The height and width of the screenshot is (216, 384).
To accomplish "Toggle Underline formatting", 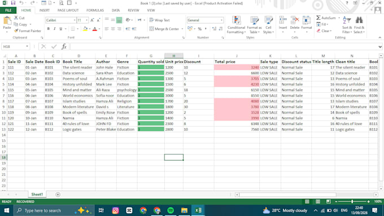I will click(x=61, y=29).
